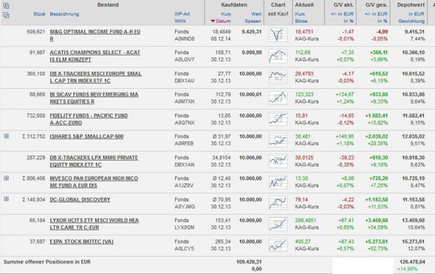Open M&G OPTIMAL INCOME FUND A-H EUR link
This screenshot has width=435, height=274.
coord(95,35)
